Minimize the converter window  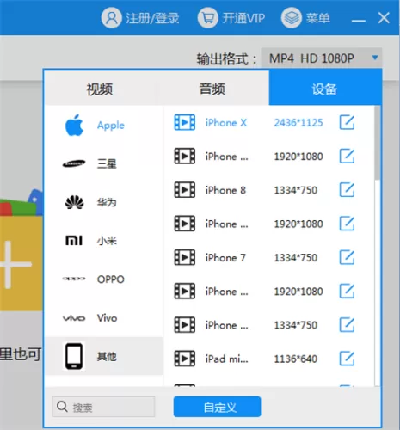pos(359,21)
